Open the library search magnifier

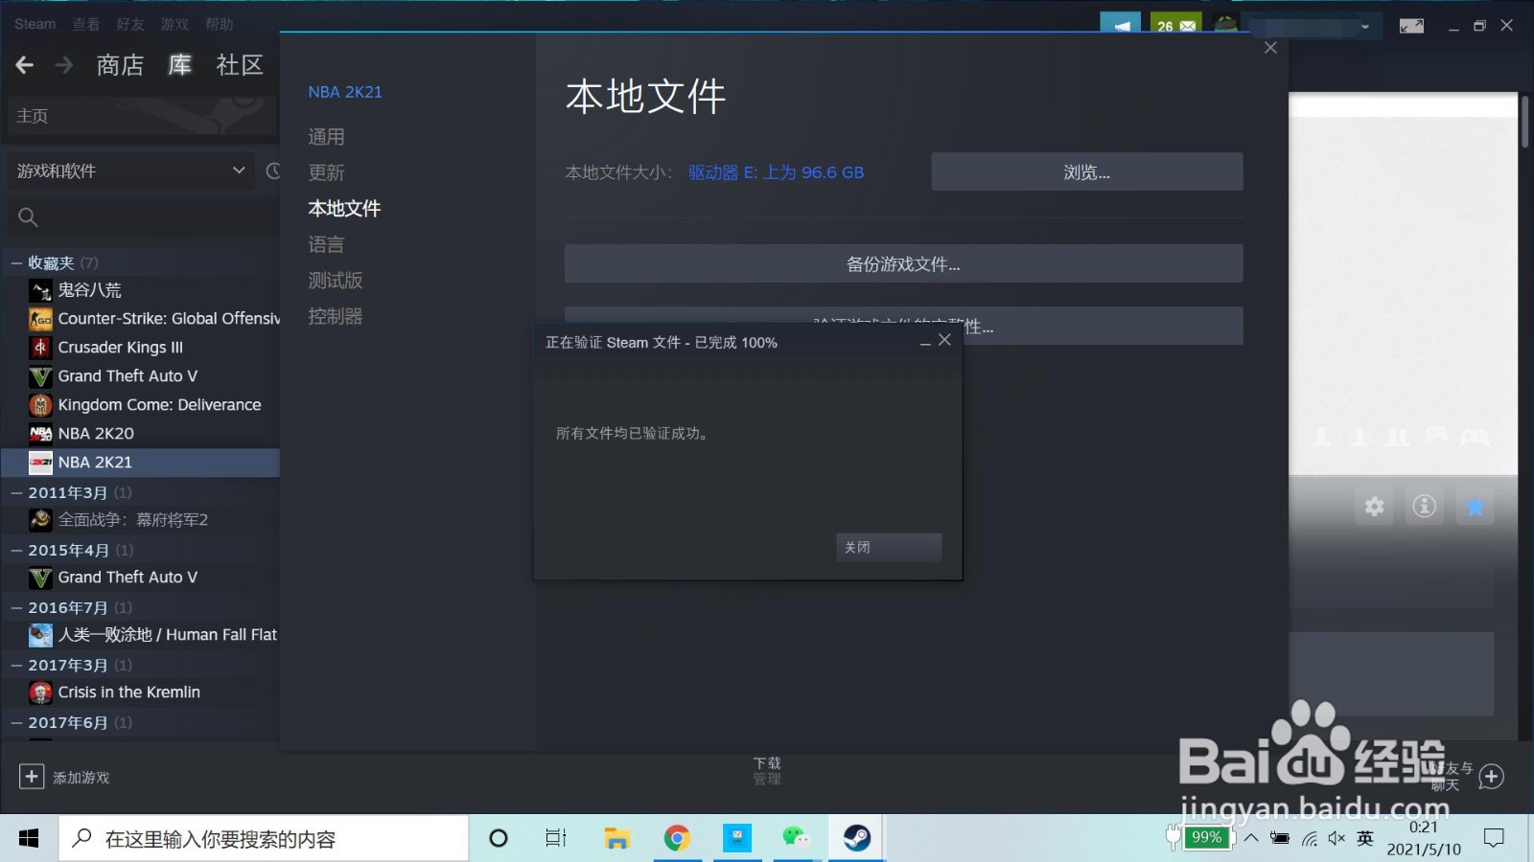coord(28,217)
